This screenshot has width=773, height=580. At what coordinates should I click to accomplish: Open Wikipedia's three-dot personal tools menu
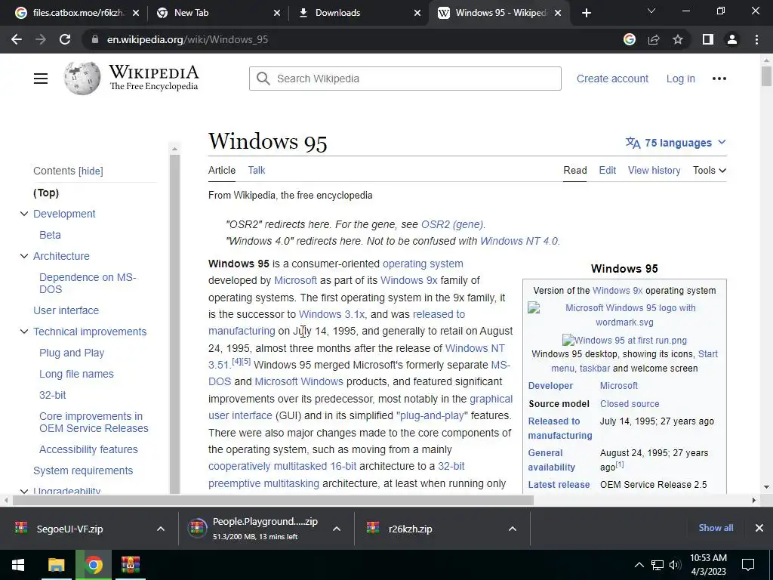[x=719, y=79]
